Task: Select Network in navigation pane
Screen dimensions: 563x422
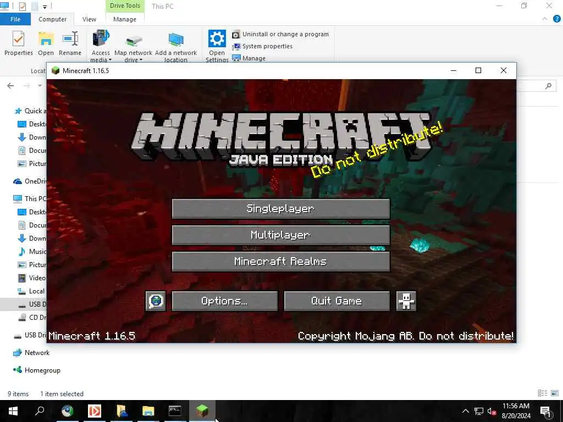Action: pos(31,353)
